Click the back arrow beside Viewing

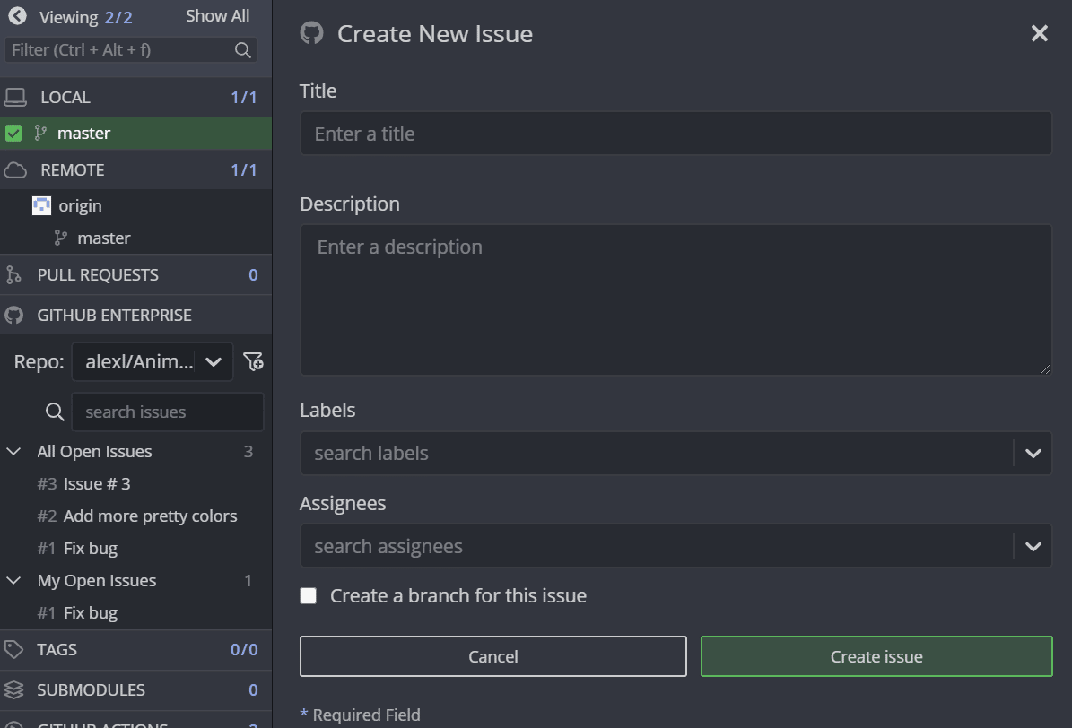pos(17,16)
